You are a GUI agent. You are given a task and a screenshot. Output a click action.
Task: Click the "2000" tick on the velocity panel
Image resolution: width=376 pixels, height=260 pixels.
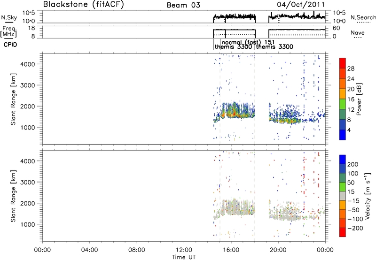pos(28,203)
